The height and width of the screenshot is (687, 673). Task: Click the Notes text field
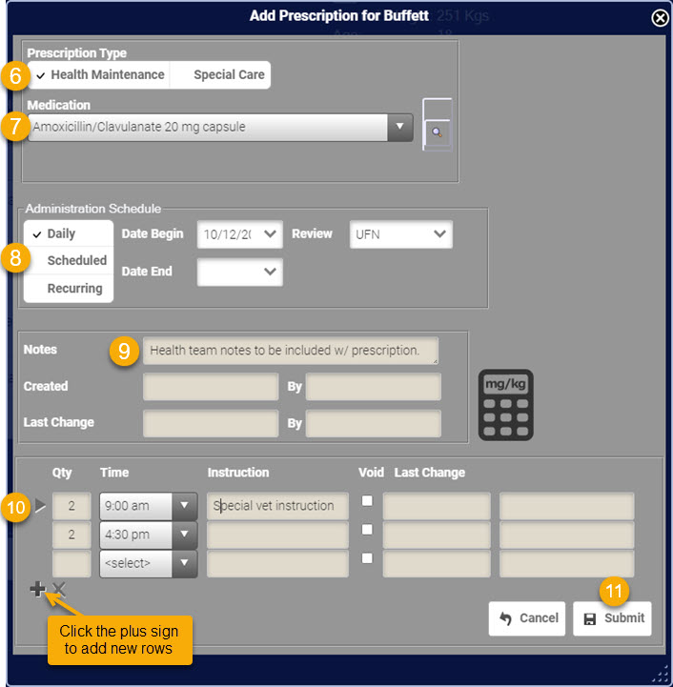291,351
